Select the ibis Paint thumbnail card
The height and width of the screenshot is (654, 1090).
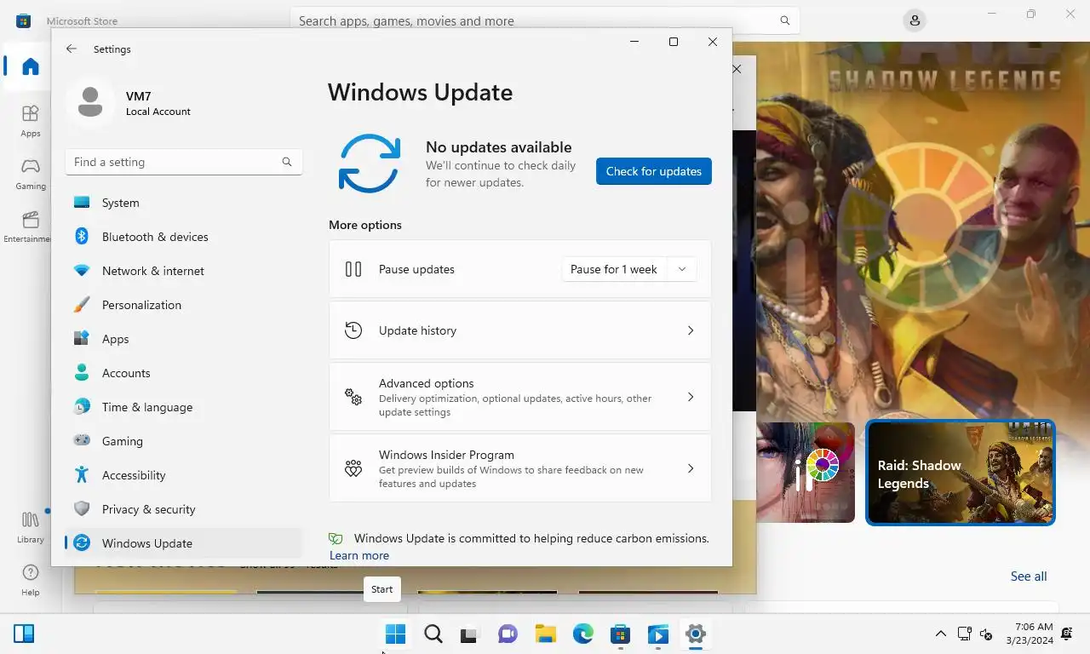click(806, 473)
